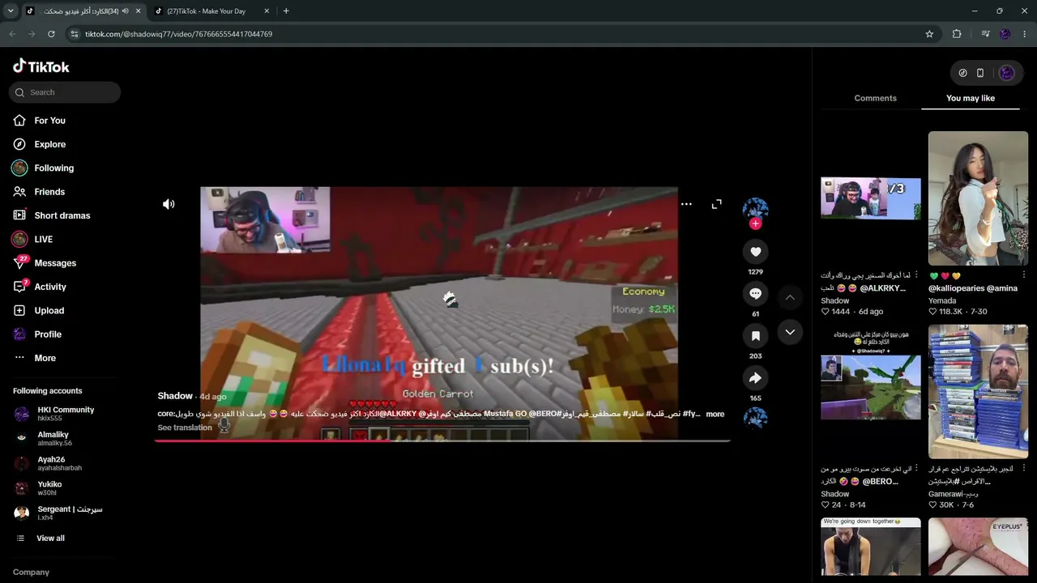
Task: Click the get app phone icon
Action: [980, 73]
